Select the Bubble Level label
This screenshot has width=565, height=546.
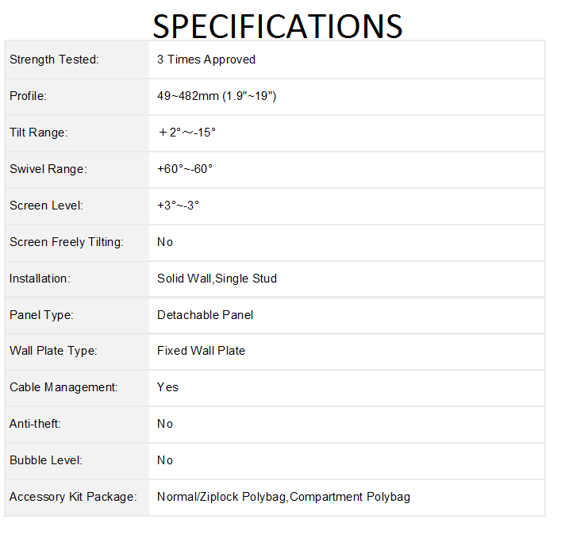tap(46, 460)
